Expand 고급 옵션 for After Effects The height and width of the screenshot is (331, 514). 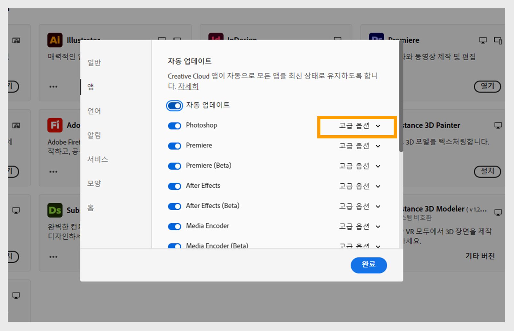point(360,186)
